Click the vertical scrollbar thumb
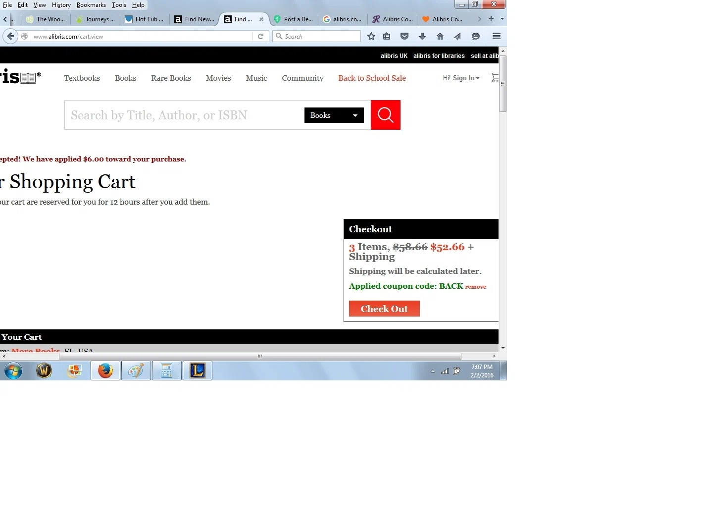 click(503, 84)
